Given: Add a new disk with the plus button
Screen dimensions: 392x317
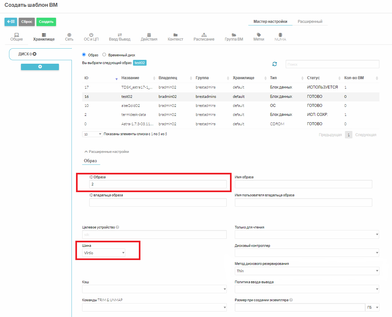Looking at the screenshot, I should 40,67.
